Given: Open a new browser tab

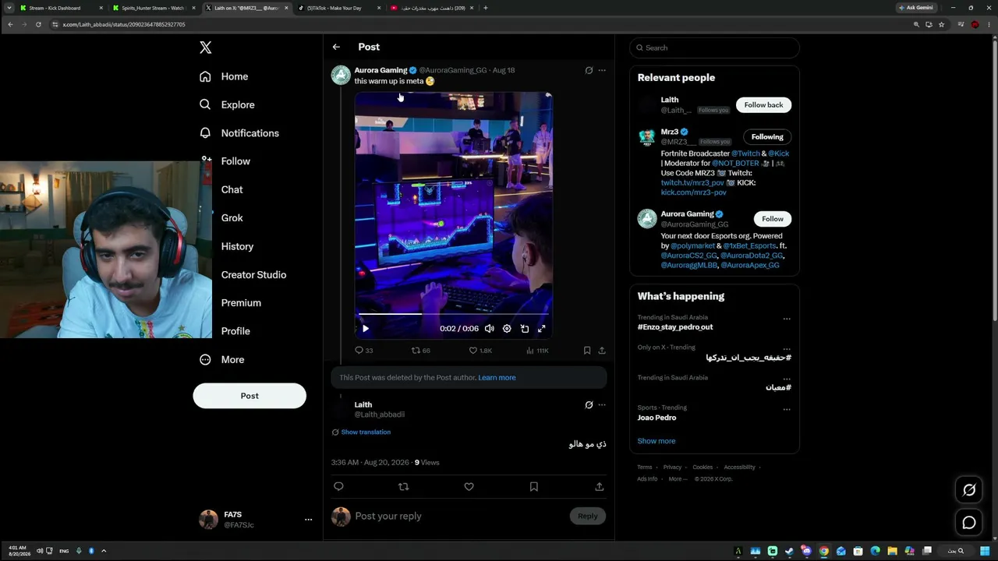Looking at the screenshot, I should click(486, 8).
